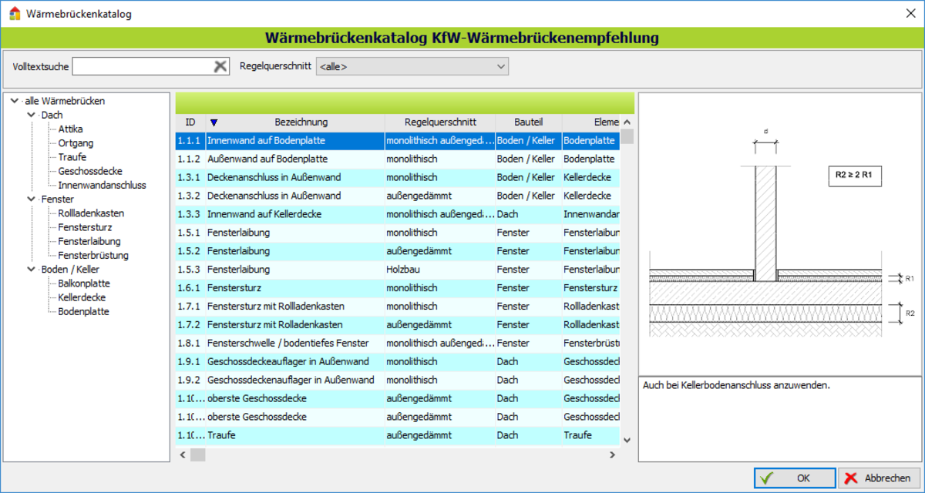Click the note 'Auch bei Kellerbodenanschluss anzuwenden.'

click(736, 385)
